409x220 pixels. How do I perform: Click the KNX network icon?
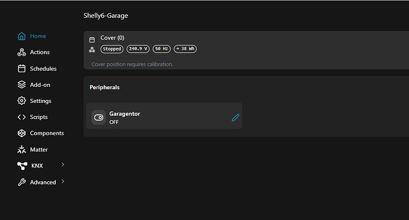[x=22, y=166]
